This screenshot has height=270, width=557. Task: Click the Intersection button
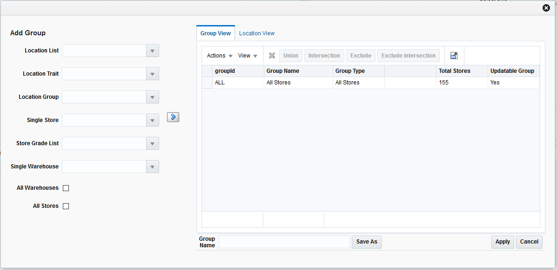click(324, 56)
